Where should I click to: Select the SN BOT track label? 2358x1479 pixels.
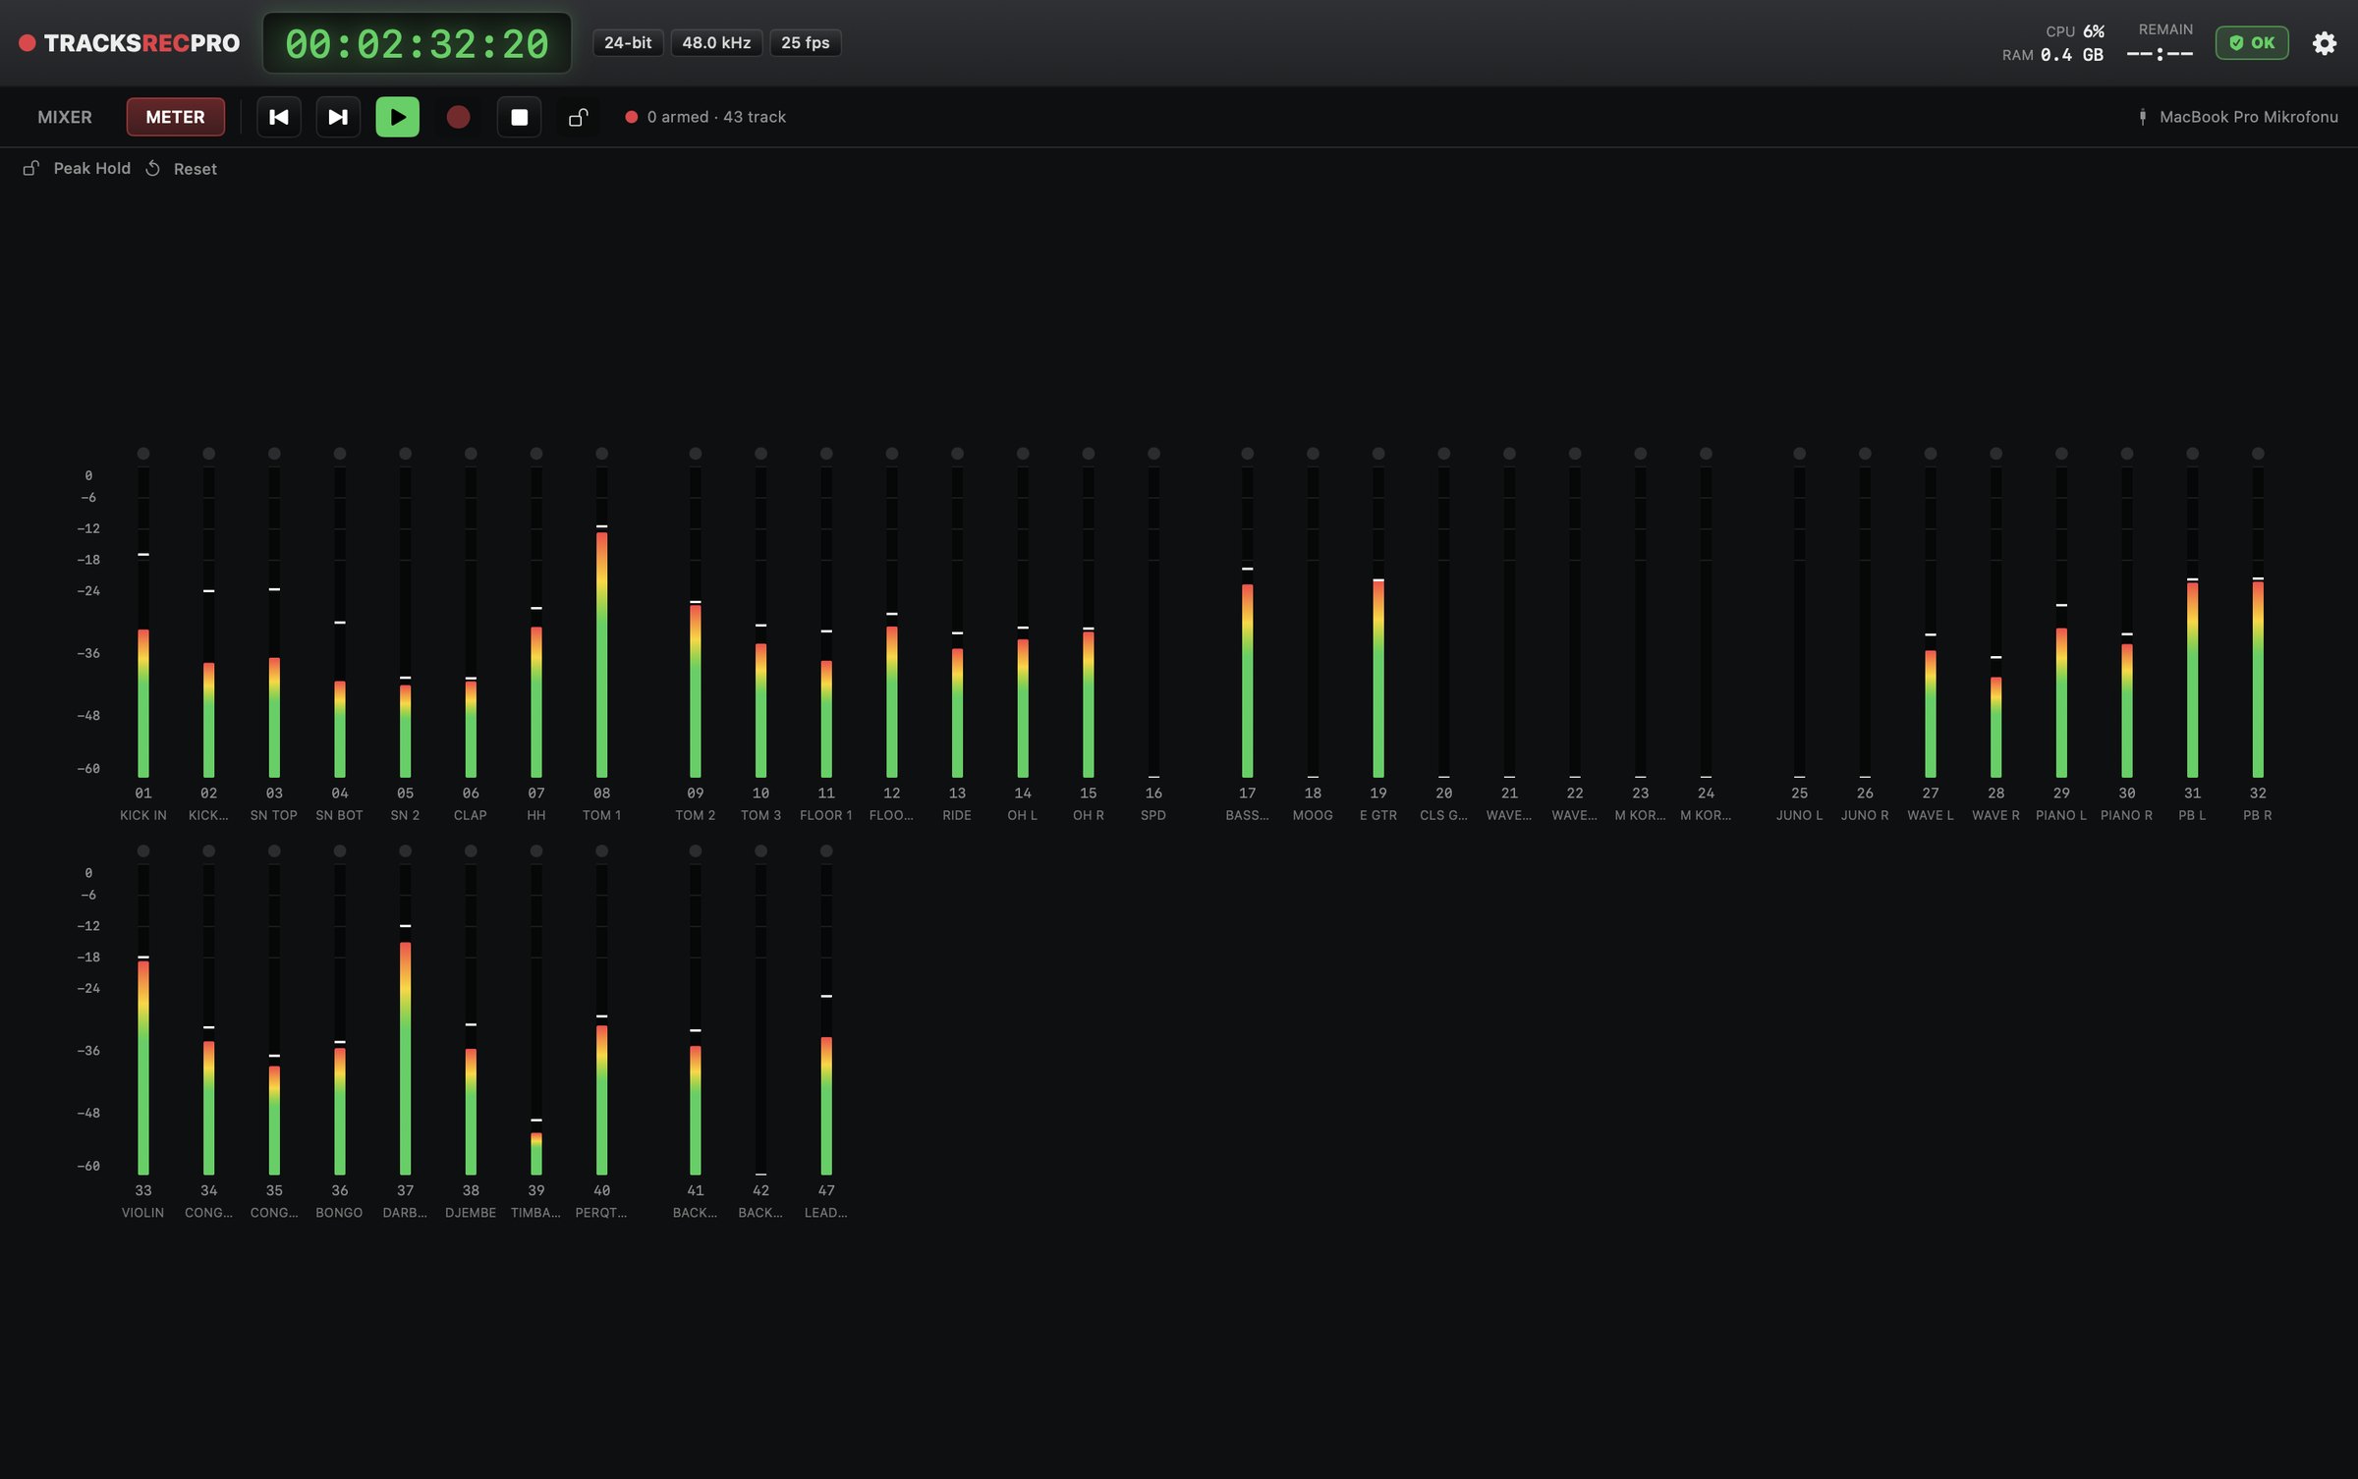pyautogui.click(x=340, y=815)
